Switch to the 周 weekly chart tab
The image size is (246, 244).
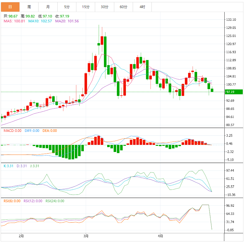(x=29, y=7)
